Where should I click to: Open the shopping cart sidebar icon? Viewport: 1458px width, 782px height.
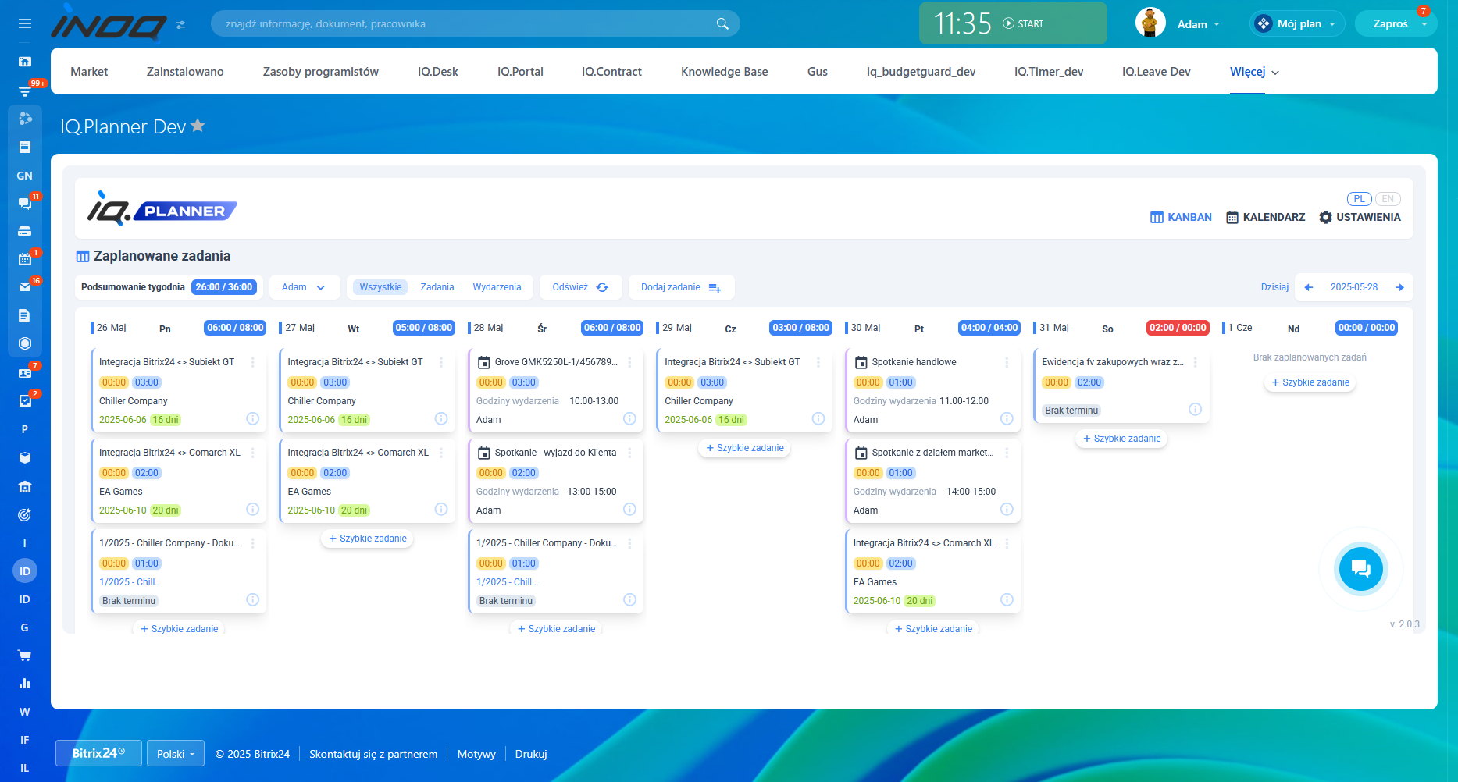pyautogui.click(x=25, y=656)
